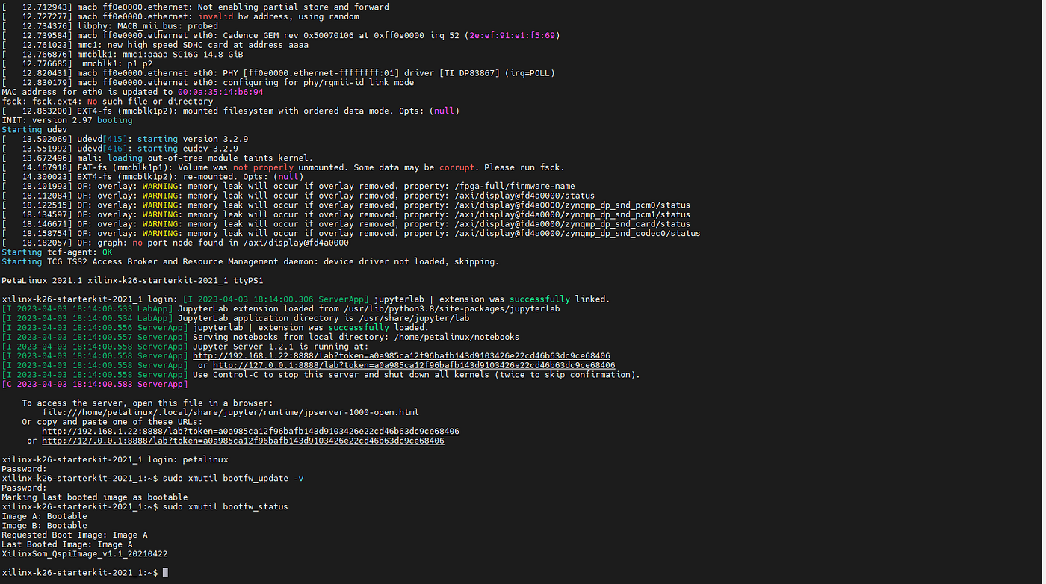Click the '/usr/share/jupyter/lab' application directory path
Image resolution: width=1046 pixels, height=584 pixels.
click(x=412, y=319)
